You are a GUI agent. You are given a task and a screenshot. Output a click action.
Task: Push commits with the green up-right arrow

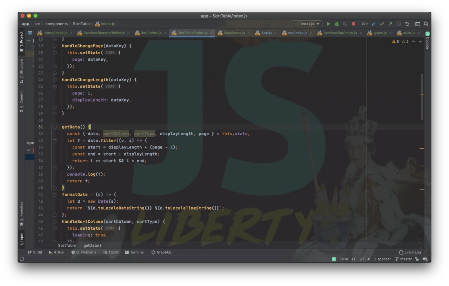(x=390, y=24)
